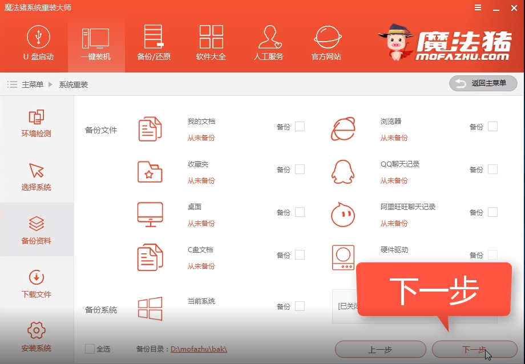Click the 我的文档 documents icon
Screen dimensions: 525x364
(150, 128)
